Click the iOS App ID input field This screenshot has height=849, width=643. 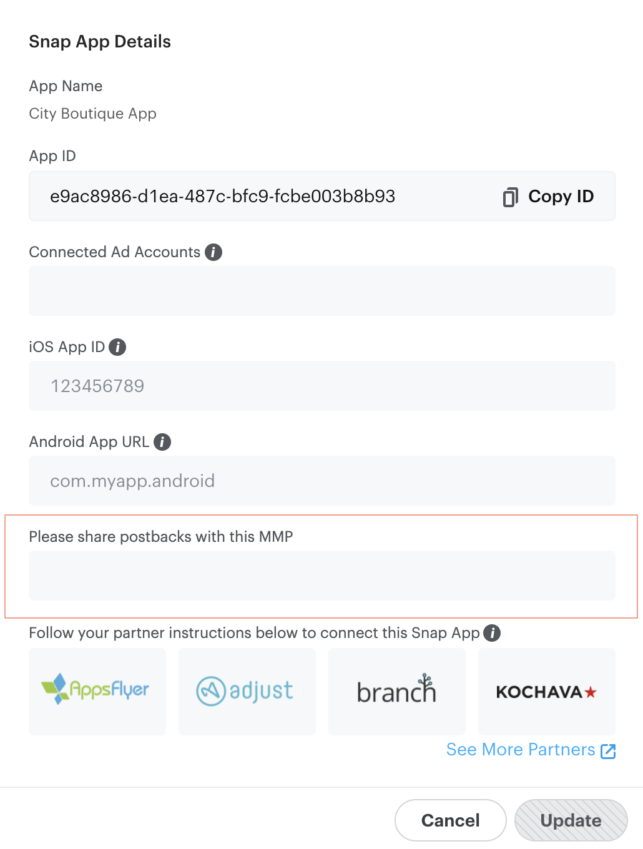point(321,386)
